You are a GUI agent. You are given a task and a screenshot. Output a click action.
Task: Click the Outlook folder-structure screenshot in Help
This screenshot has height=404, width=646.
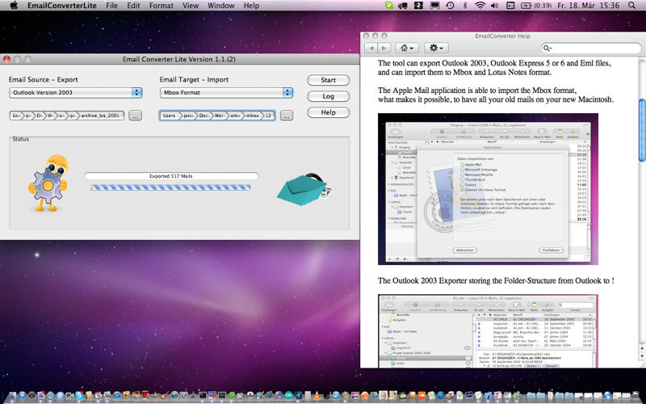pos(488,330)
